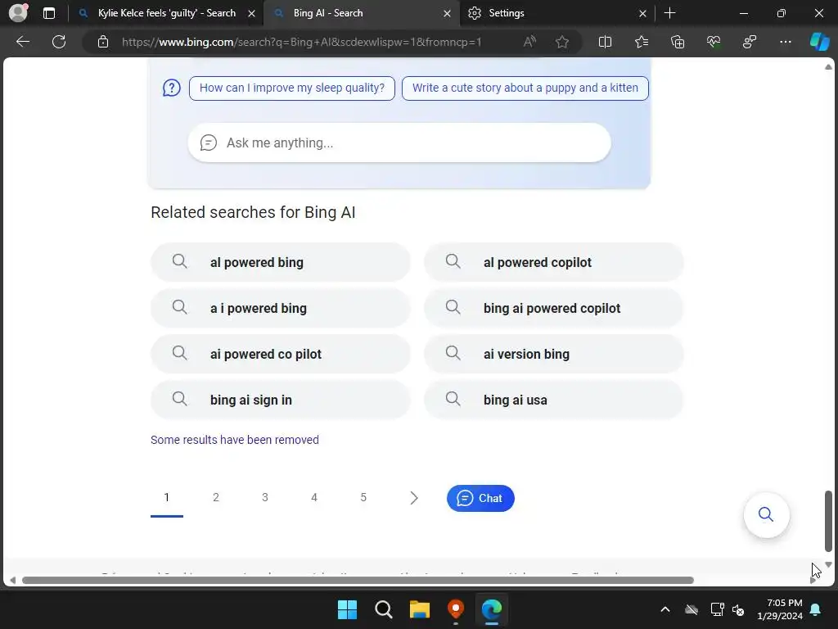838x629 pixels.
Task: Reload the page with the refresh icon
Action: click(x=59, y=42)
